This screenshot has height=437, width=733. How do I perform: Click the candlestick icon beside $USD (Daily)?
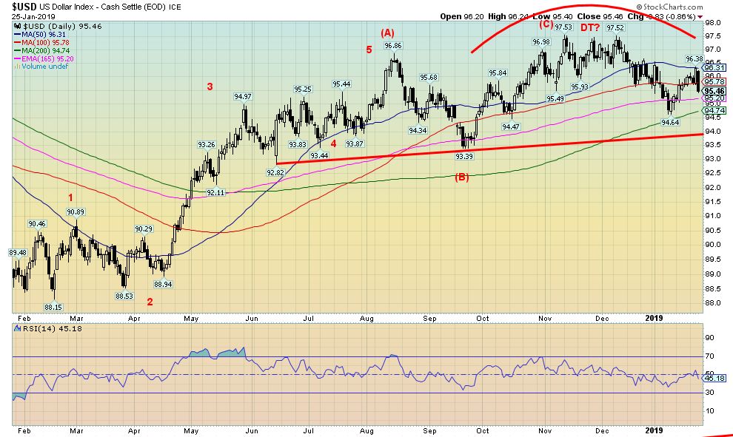[x=17, y=26]
